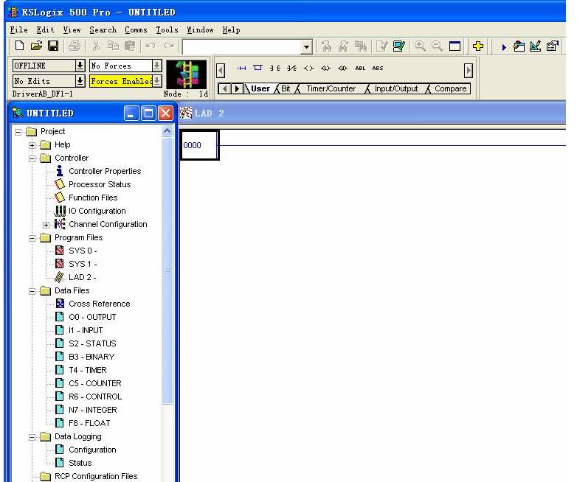The height and width of the screenshot is (482, 577).
Task: Open Cross Reference item
Action: [x=100, y=304]
